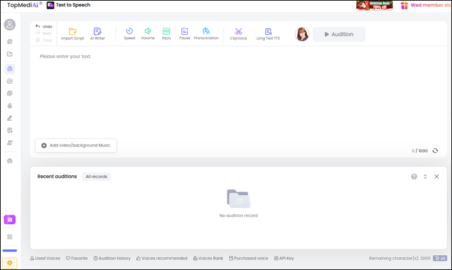452x270 pixels.
Task: Open the AI Writer tool
Action: [x=98, y=31]
